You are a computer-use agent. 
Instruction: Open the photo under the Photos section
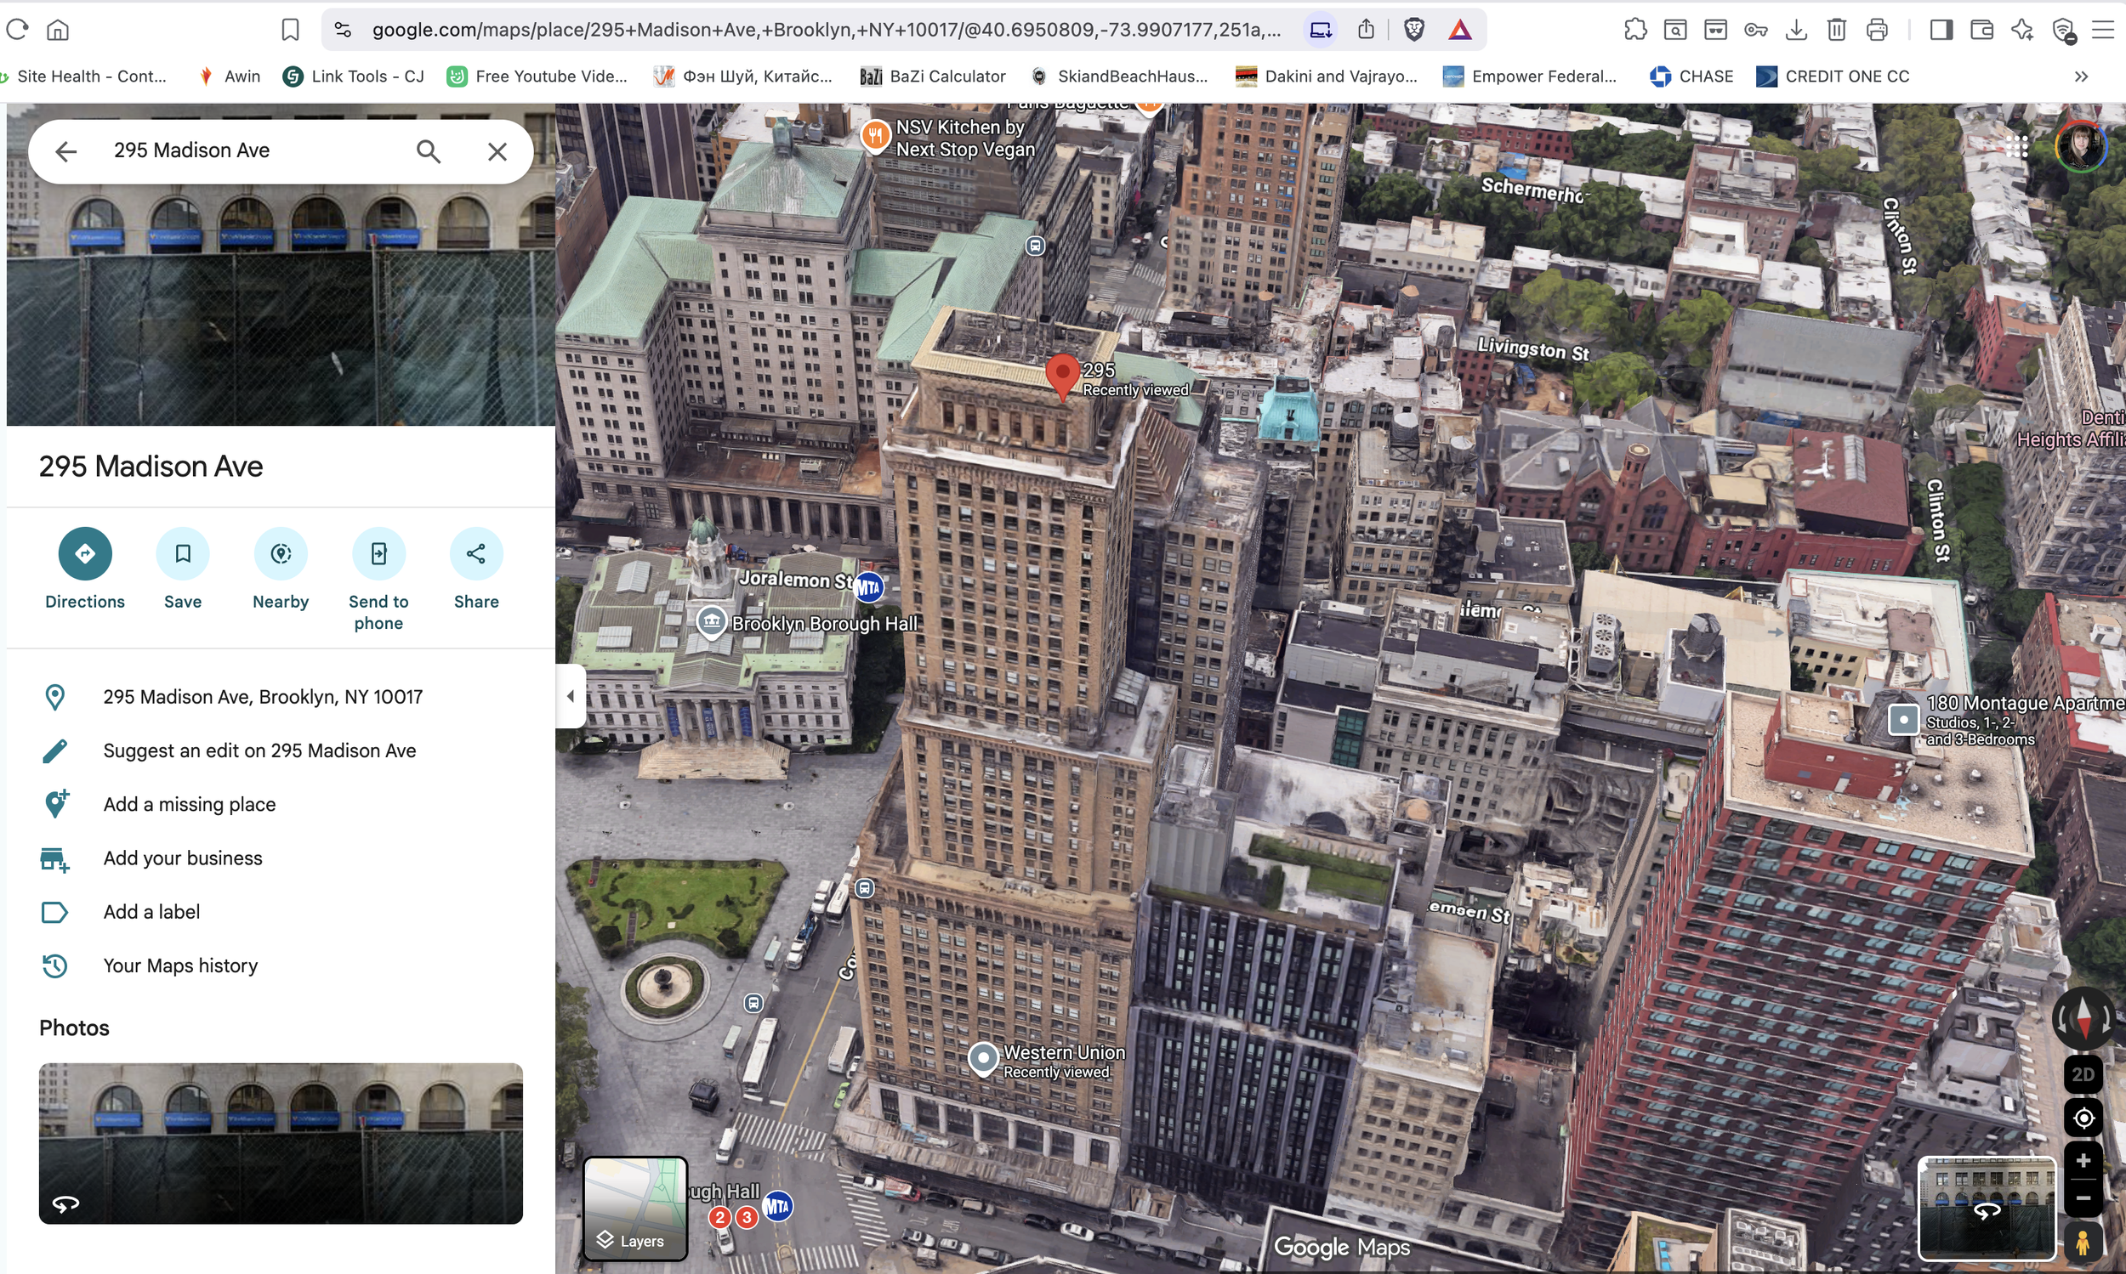point(280,1141)
